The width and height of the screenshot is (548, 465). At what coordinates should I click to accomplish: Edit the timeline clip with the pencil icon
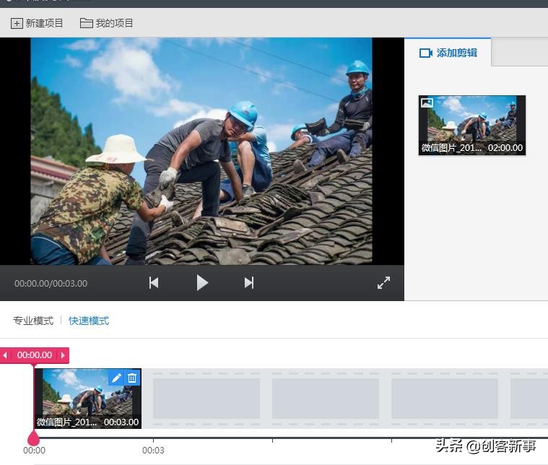coord(116,378)
